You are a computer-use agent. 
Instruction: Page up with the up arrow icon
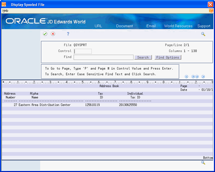click(x=193, y=77)
